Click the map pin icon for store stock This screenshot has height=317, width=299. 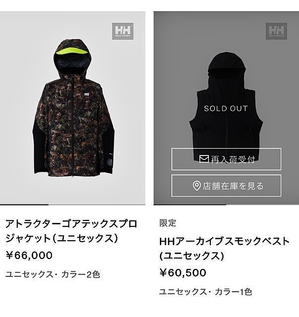tap(197, 186)
